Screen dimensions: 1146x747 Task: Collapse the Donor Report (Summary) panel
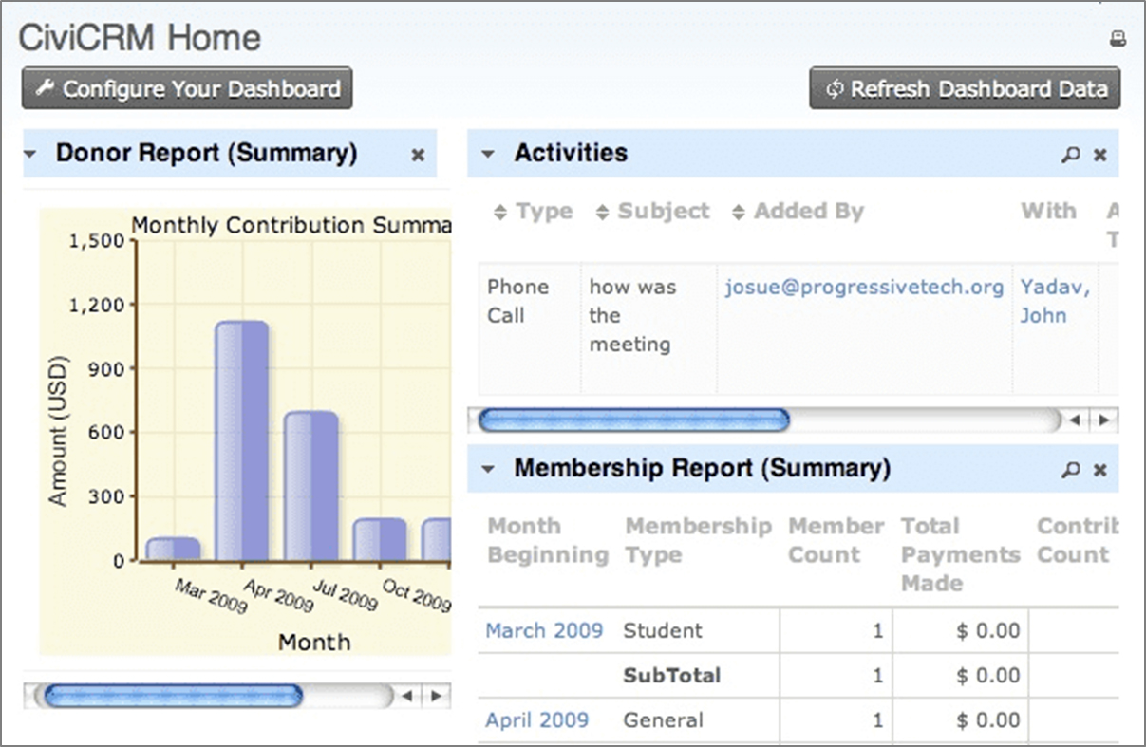coord(30,154)
